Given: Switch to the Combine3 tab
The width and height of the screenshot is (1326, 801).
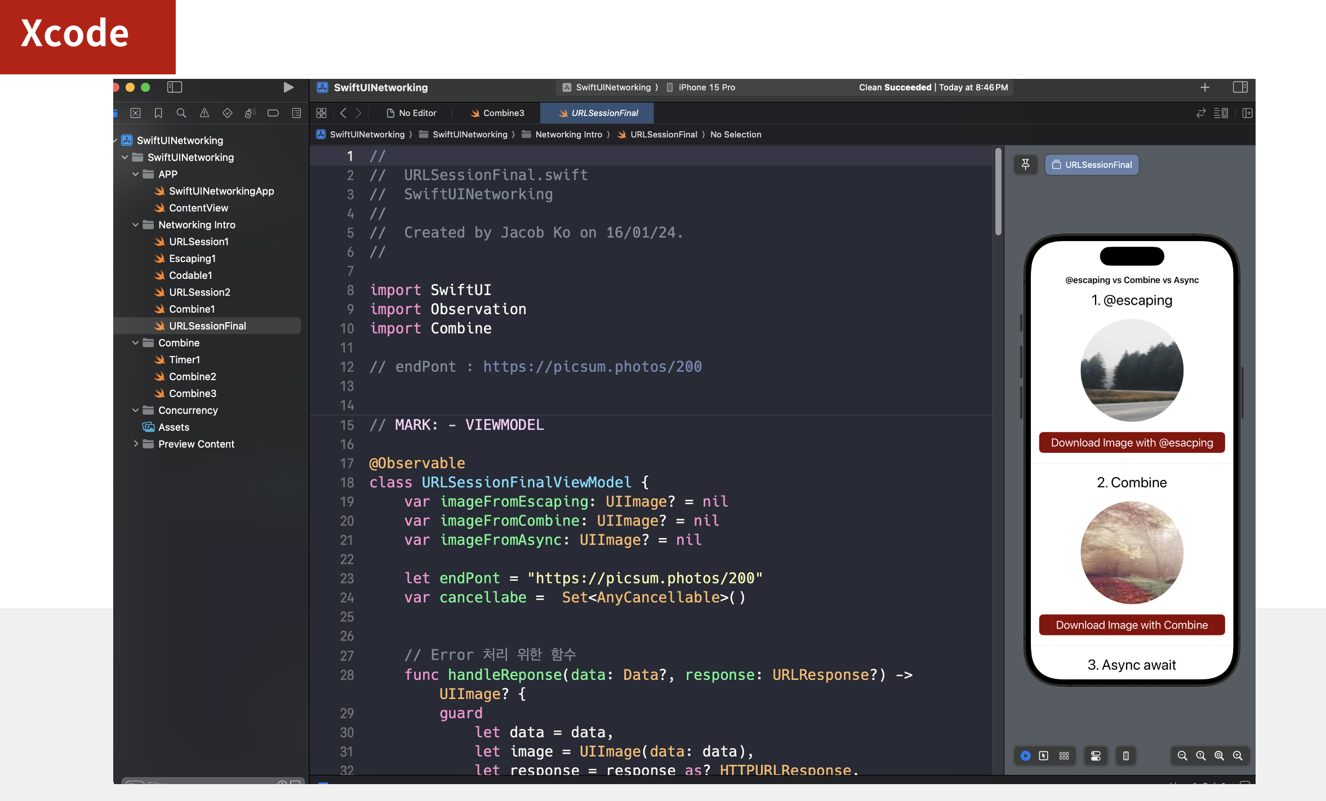Looking at the screenshot, I should point(497,113).
